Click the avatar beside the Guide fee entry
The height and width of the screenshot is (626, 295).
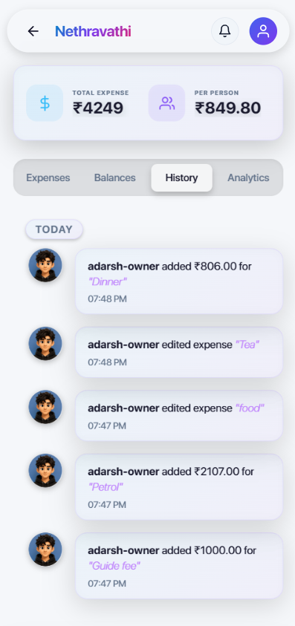click(x=45, y=550)
